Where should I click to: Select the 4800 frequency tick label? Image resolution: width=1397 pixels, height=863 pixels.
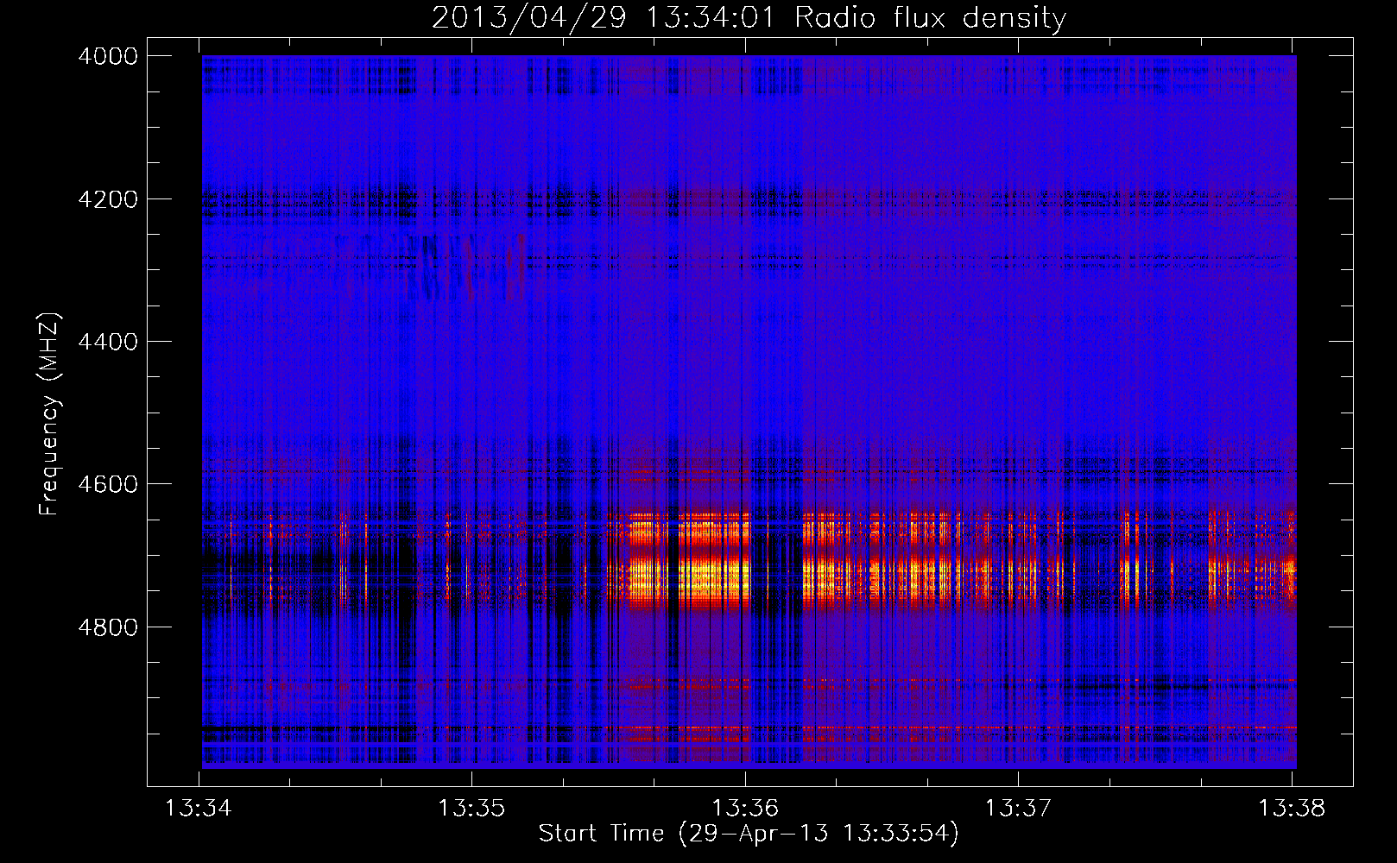point(108,627)
